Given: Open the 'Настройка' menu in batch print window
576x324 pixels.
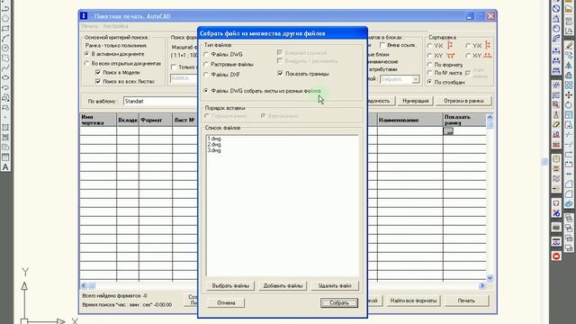Looking at the screenshot, I should [x=116, y=26].
